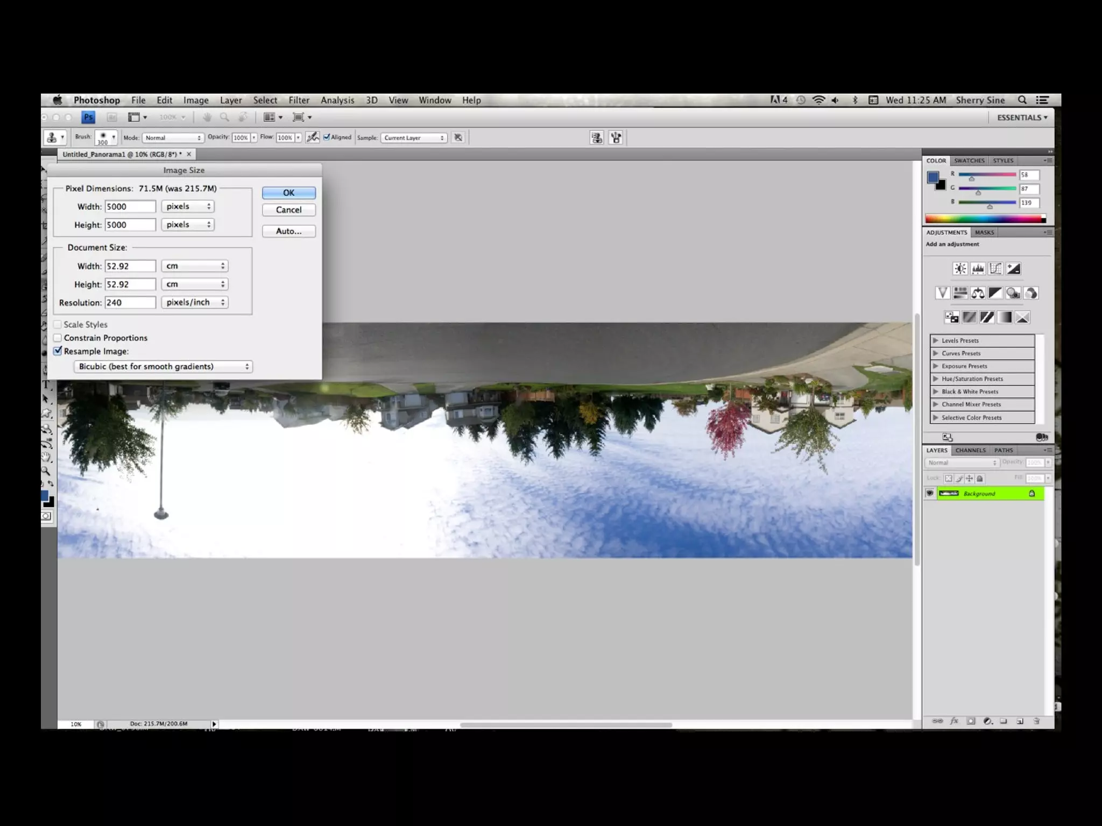Add a Curves adjustment
The width and height of the screenshot is (1102, 826).
pos(995,268)
